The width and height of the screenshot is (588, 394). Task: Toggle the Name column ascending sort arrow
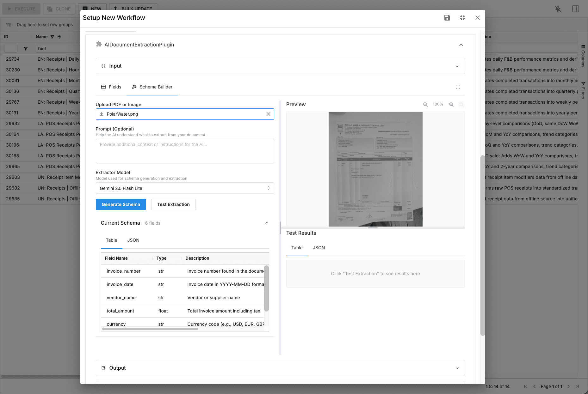click(x=59, y=37)
